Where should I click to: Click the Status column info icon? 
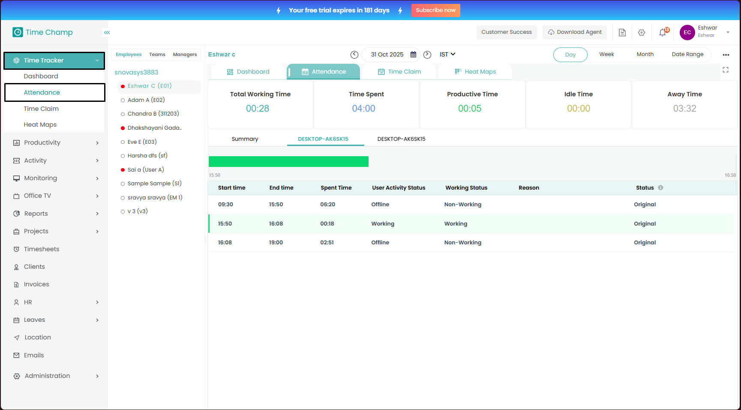[660, 187]
